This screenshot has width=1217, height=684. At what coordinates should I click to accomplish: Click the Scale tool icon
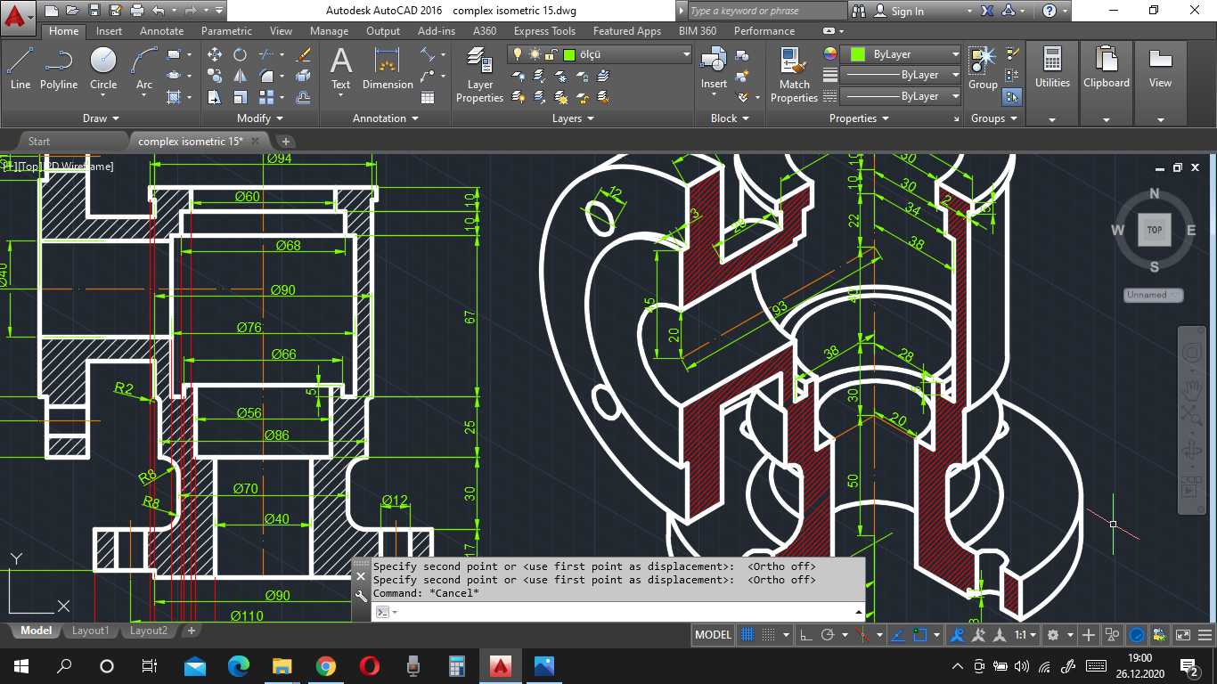241,97
